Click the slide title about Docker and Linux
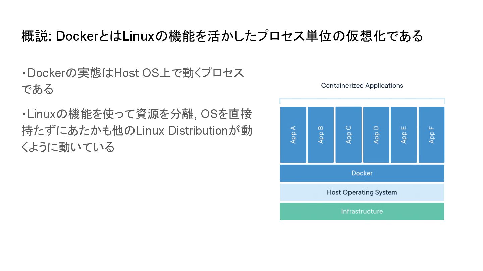Image resolution: width=483 pixels, height=271 pixels. tap(222, 36)
